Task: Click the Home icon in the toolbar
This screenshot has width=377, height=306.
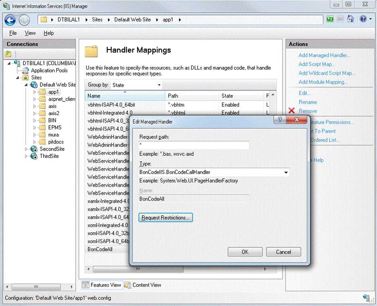Action: (x=350, y=19)
